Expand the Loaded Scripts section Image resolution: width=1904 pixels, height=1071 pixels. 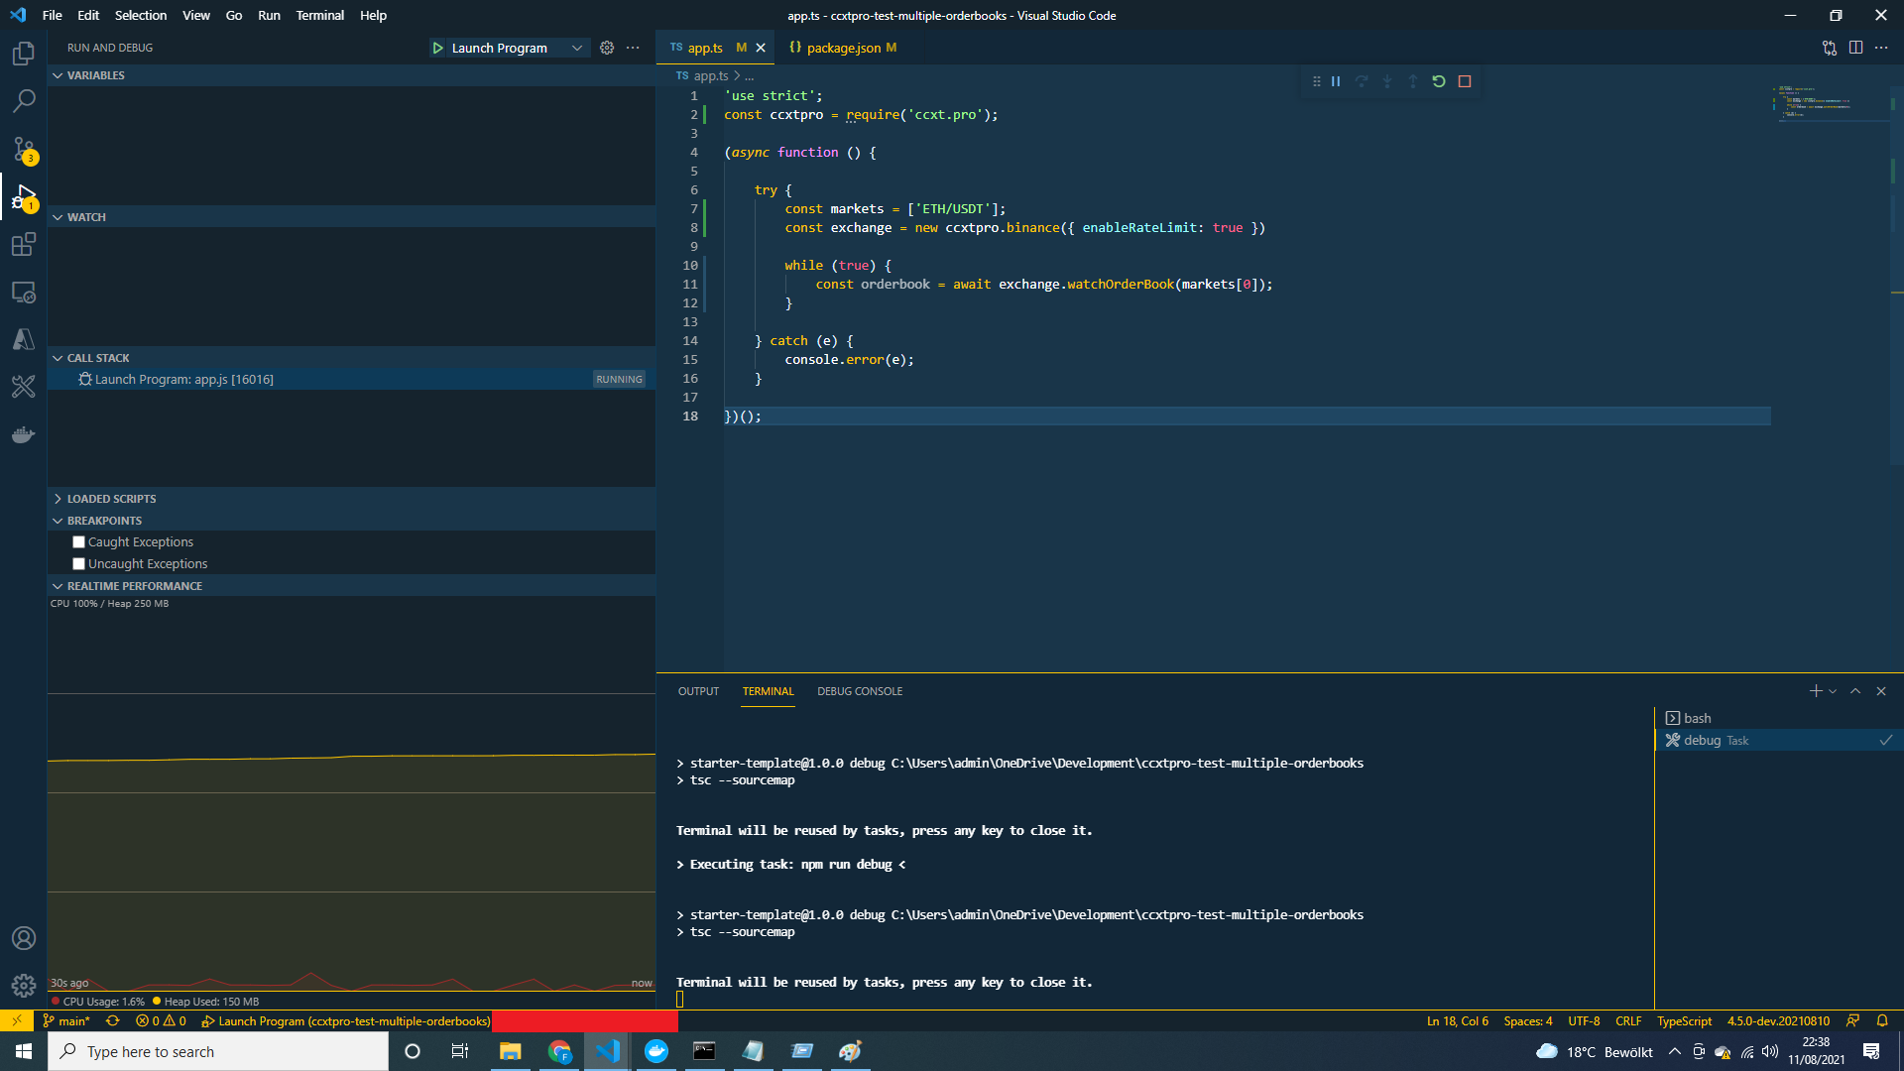[x=111, y=499]
